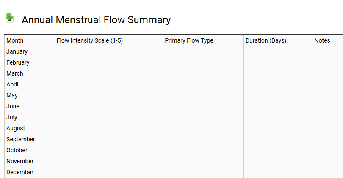343x178 pixels.
Task: Click April's Notes cell
Action: (x=328, y=84)
